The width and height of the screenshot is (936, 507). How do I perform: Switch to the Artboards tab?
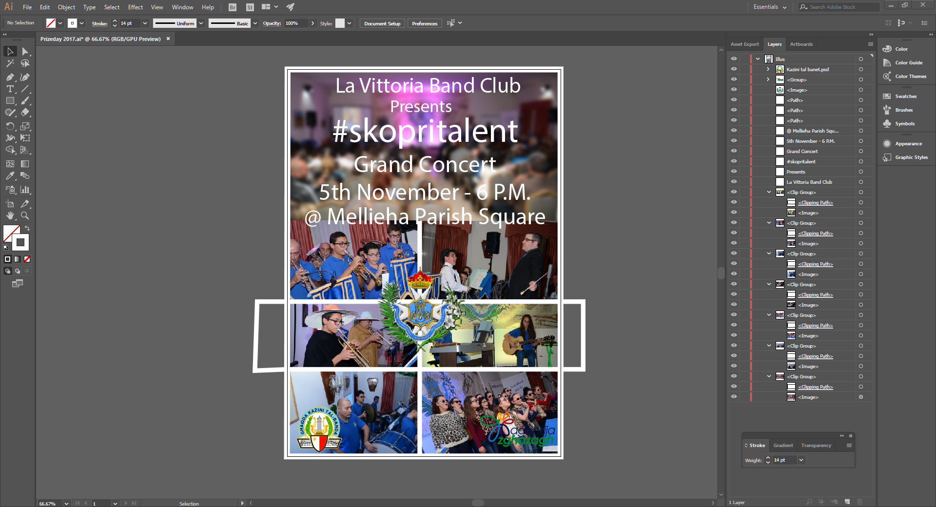click(801, 44)
